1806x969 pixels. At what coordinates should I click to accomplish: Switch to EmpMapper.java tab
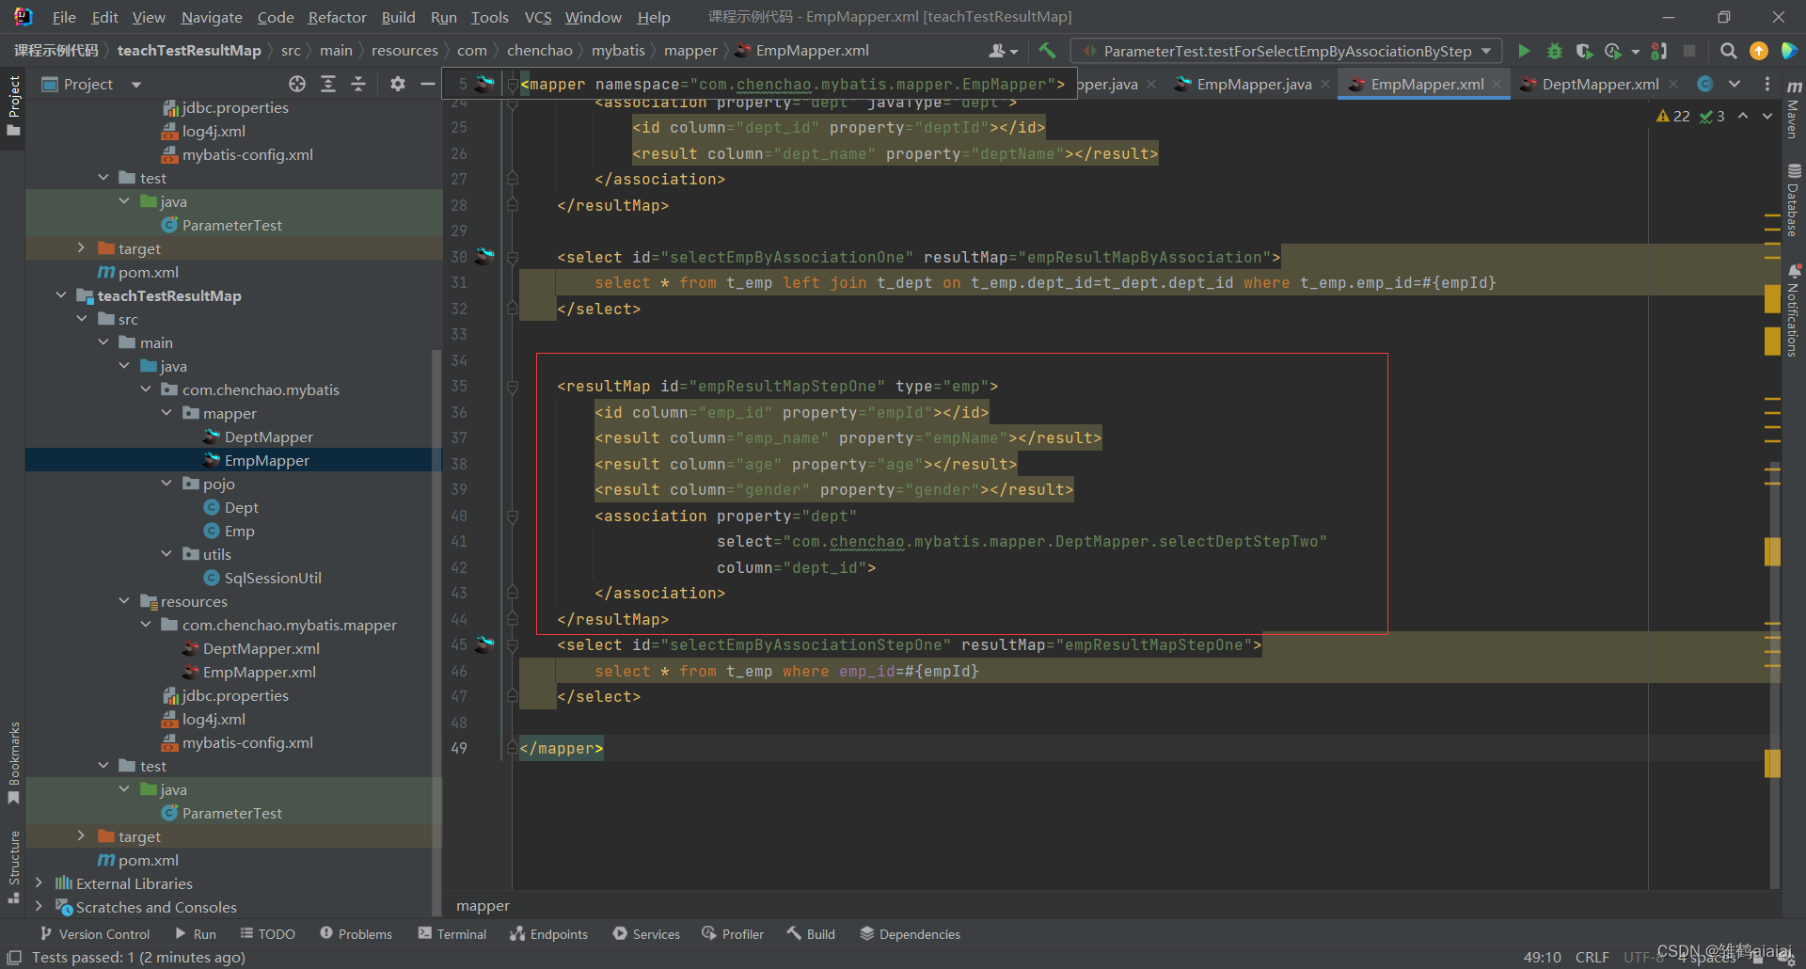tap(1253, 85)
